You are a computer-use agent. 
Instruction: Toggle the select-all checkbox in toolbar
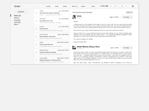pyautogui.click(x=37, y=6)
